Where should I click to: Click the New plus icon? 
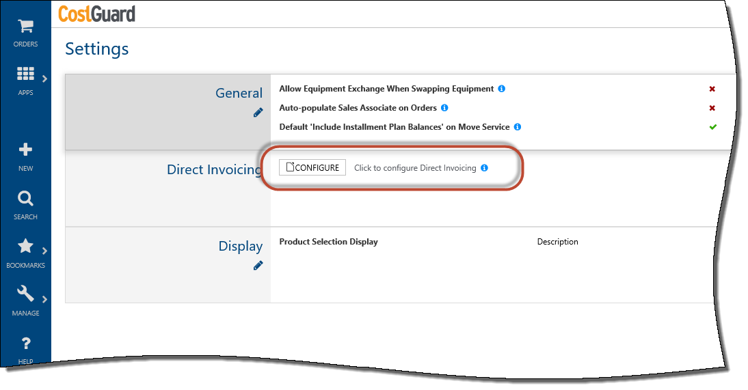[x=25, y=150]
